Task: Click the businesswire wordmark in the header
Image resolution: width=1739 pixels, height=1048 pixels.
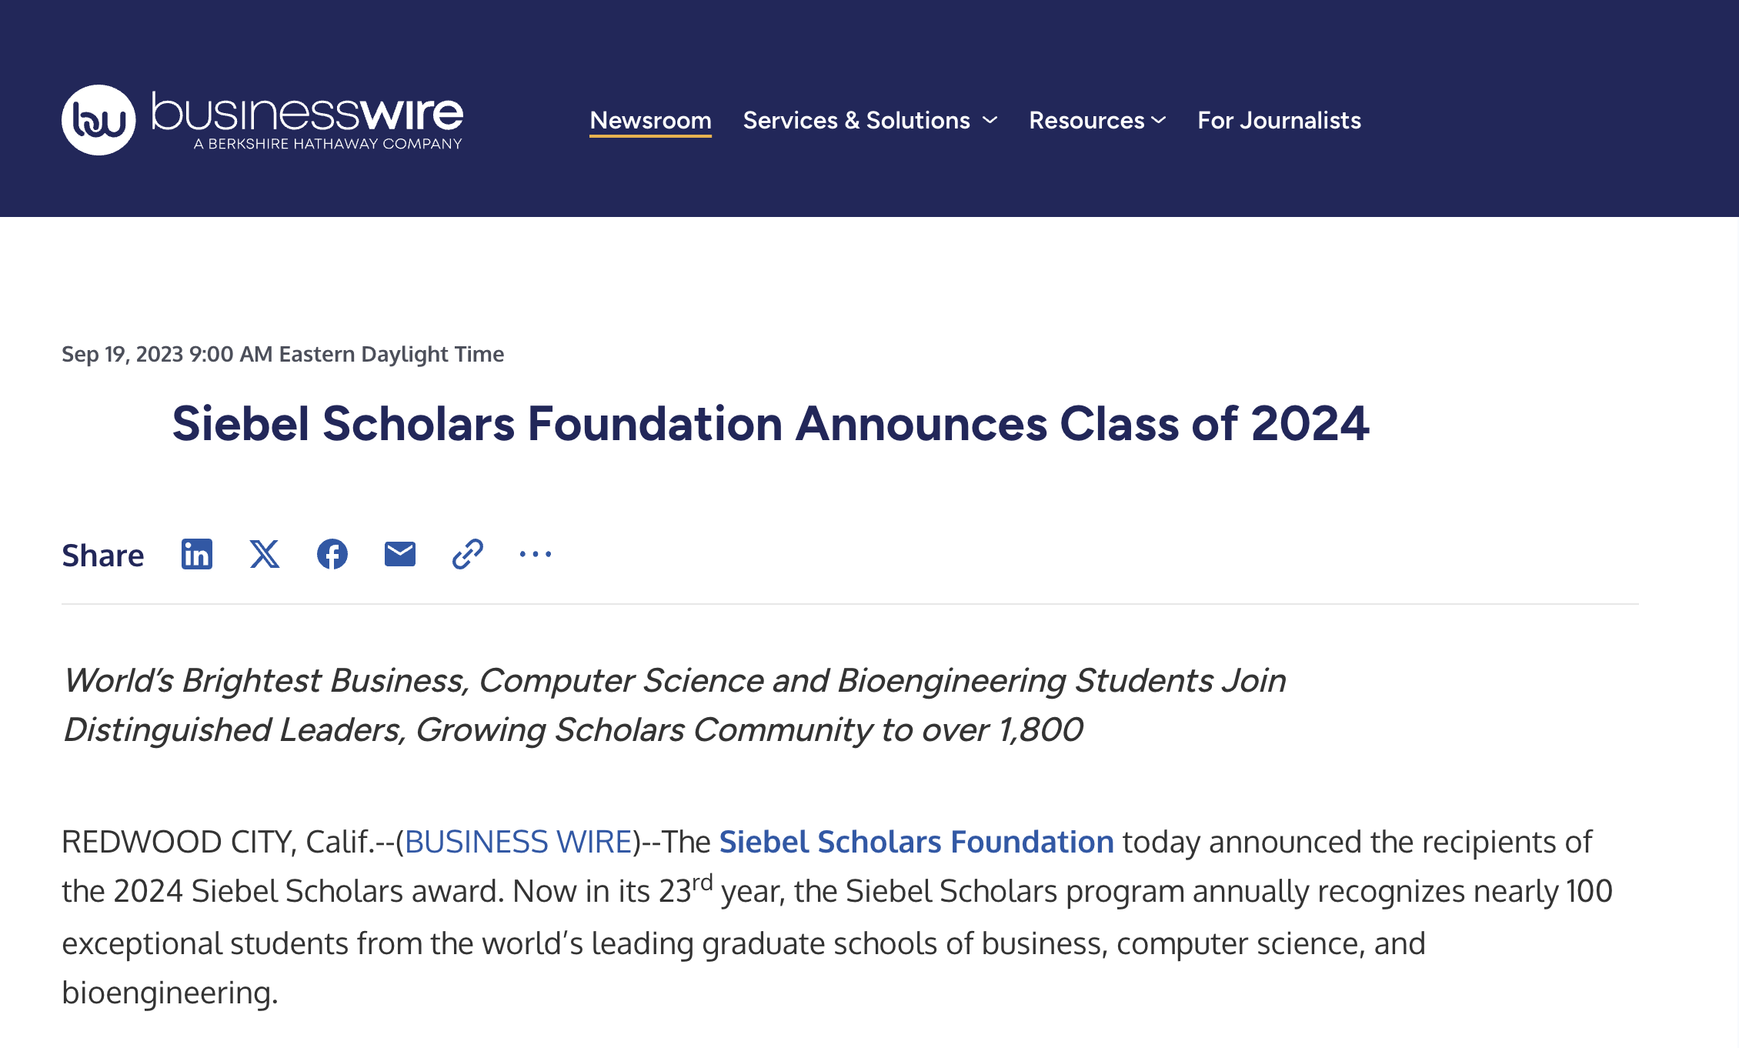Action: pos(304,112)
